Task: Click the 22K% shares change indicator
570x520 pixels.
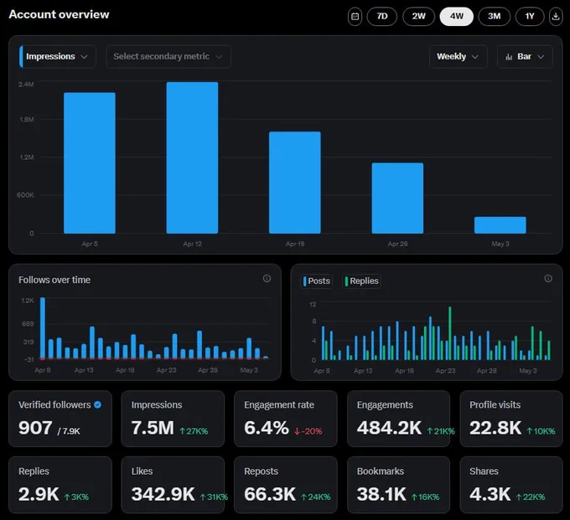Action: pyautogui.click(x=531, y=497)
